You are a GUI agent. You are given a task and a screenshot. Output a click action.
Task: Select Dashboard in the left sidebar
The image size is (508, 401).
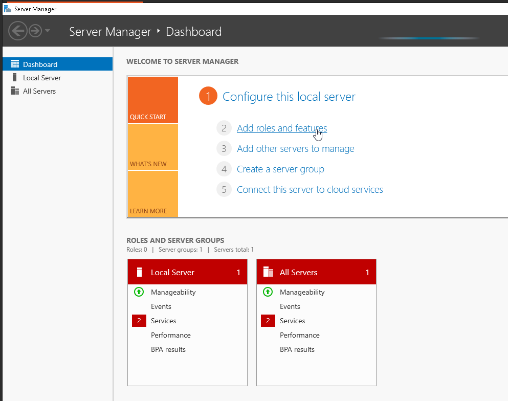point(40,64)
